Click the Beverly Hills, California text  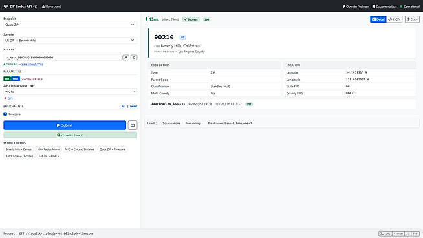180,46
